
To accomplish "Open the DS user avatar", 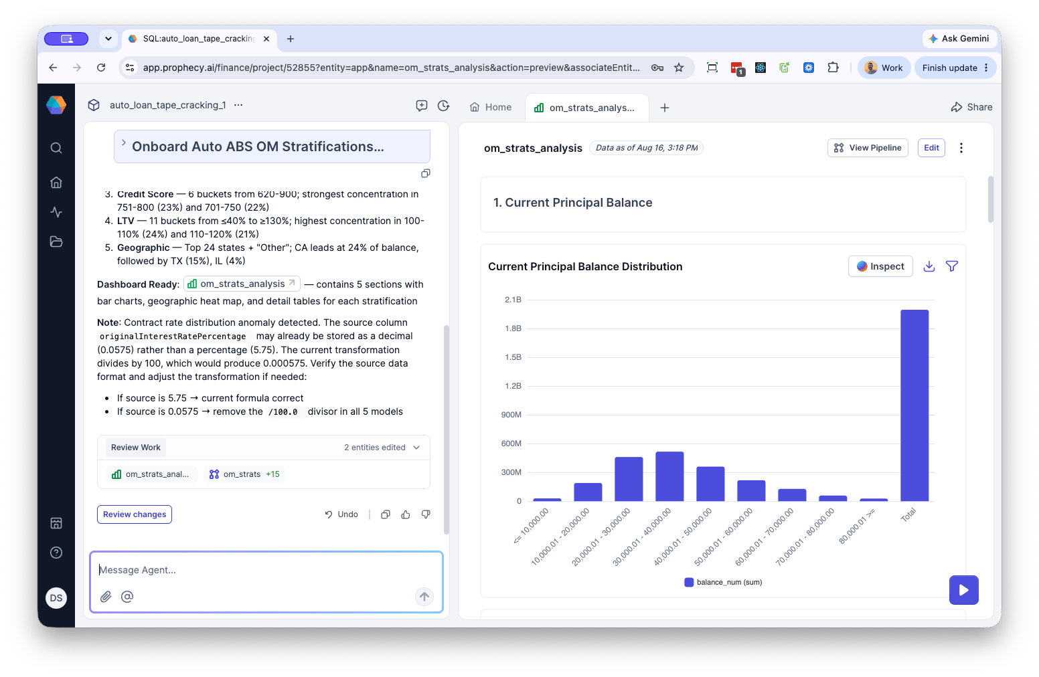I will click(56, 598).
